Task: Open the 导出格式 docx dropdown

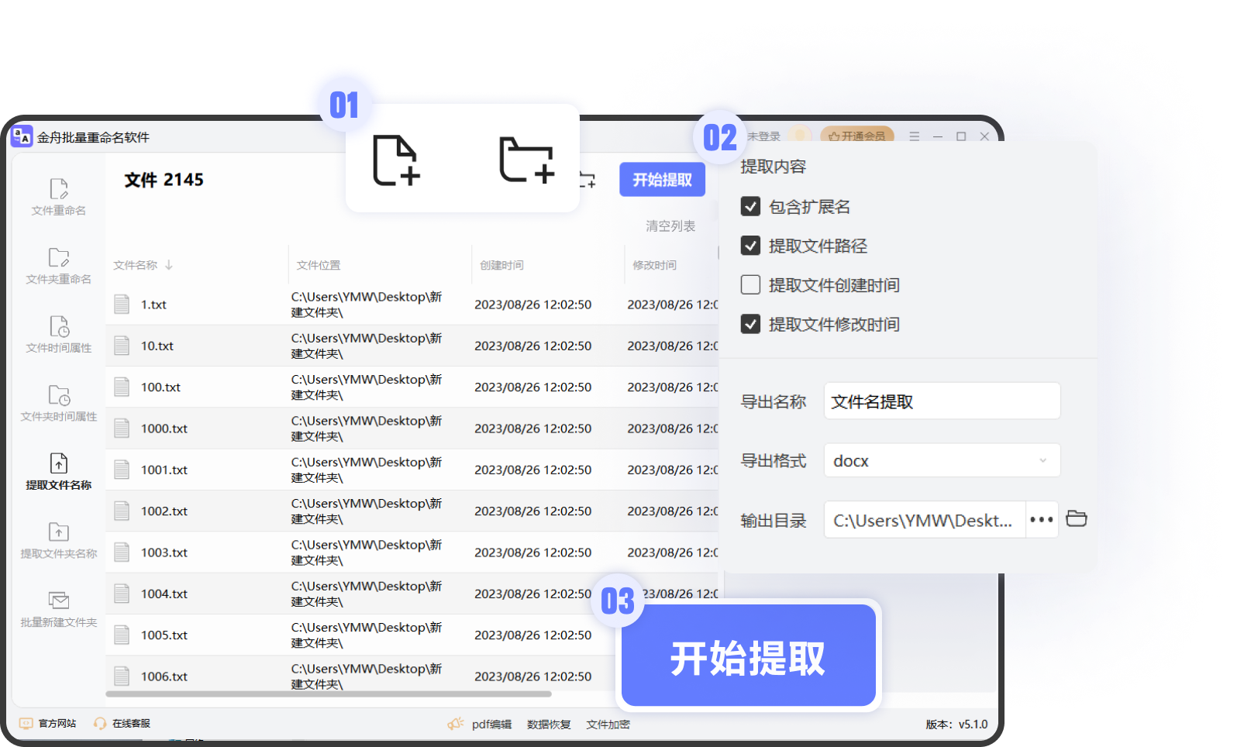Action: [942, 460]
